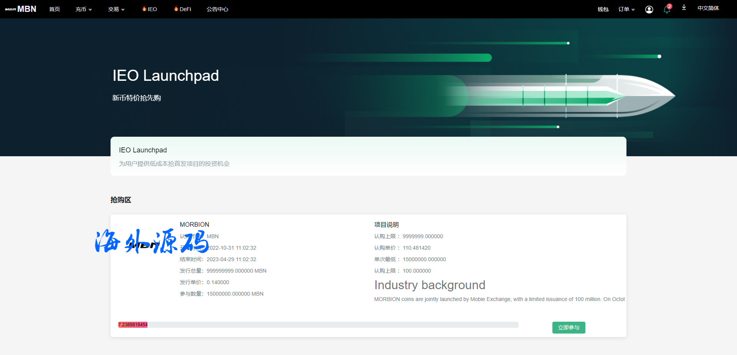Expand the 交易 trade dropdown
The image size is (737, 355).
[116, 9]
